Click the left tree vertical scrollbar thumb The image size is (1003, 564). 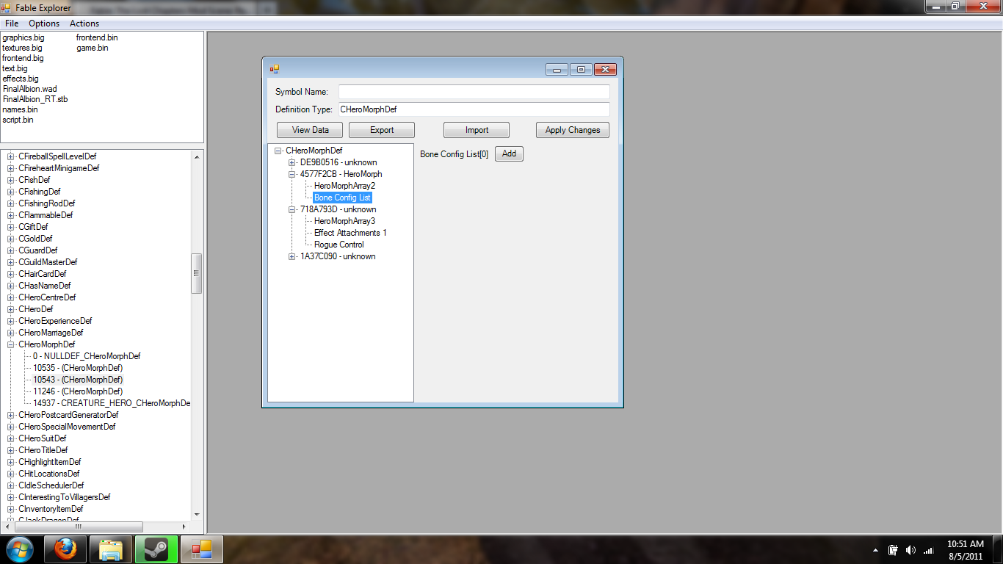point(196,273)
